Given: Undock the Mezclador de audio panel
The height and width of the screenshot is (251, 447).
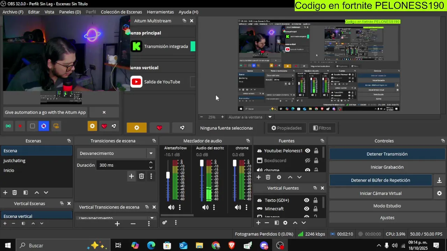Looking at the screenshot, I should coord(248,141).
